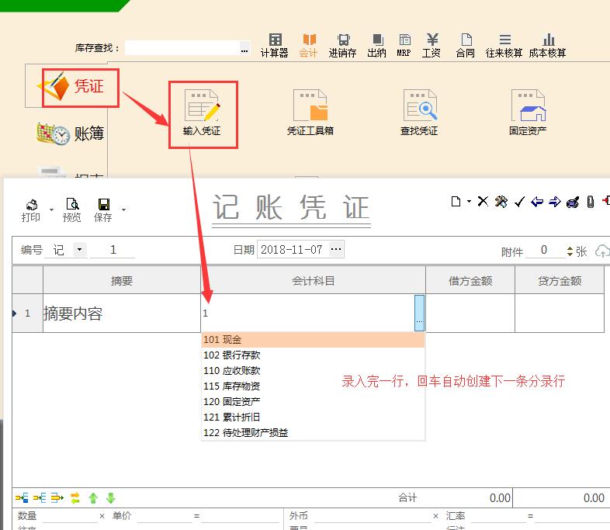Adjust the 附件 attachment count spinner
The width and height of the screenshot is (610, 530).
tap(570, 251)
